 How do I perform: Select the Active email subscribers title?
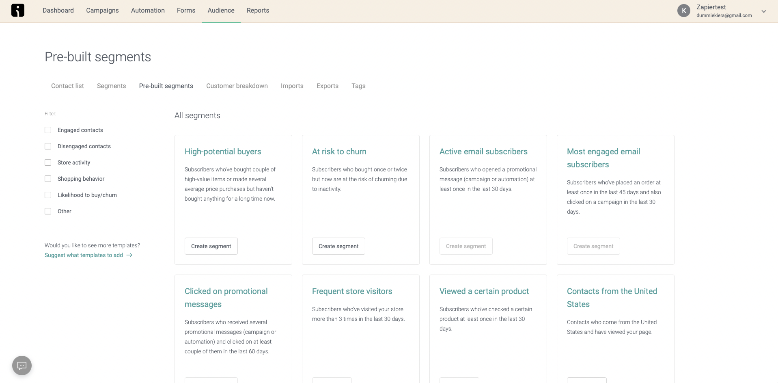483,151
